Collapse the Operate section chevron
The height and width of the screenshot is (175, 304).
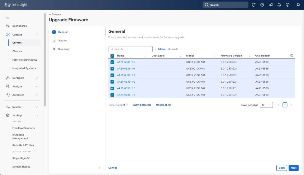pyautogui.click(x=37, y=35)
